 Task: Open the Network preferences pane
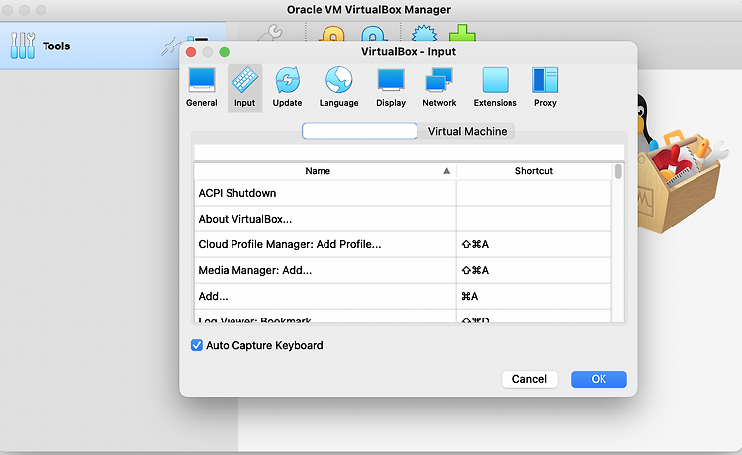(439, 87)
